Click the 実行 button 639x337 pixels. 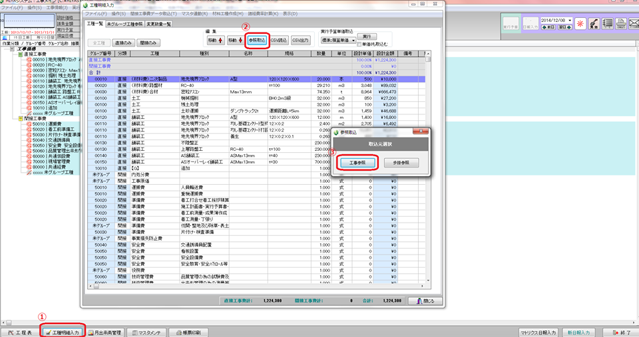coord(367,37)
